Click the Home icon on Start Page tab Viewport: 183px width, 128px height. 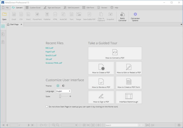[x=8, y=25]
